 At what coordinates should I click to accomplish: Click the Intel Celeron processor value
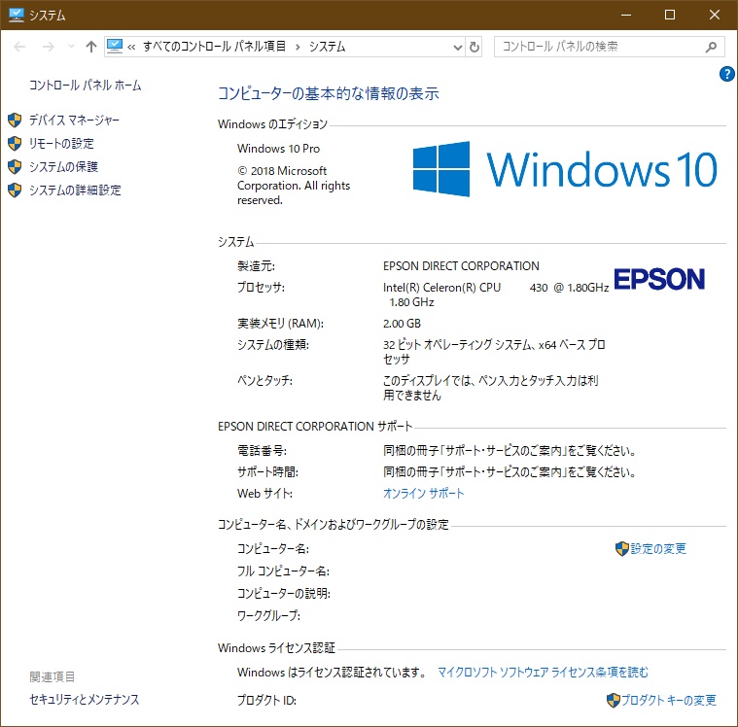[x=496, y=294]
